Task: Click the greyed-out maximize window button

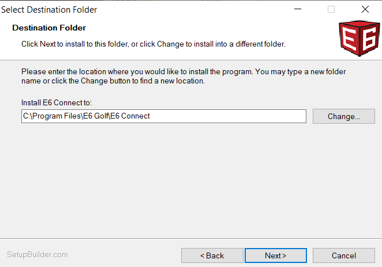Action: coord(331,10)
